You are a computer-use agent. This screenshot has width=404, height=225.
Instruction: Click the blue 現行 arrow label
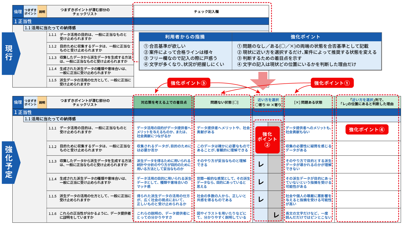point(11,53)
